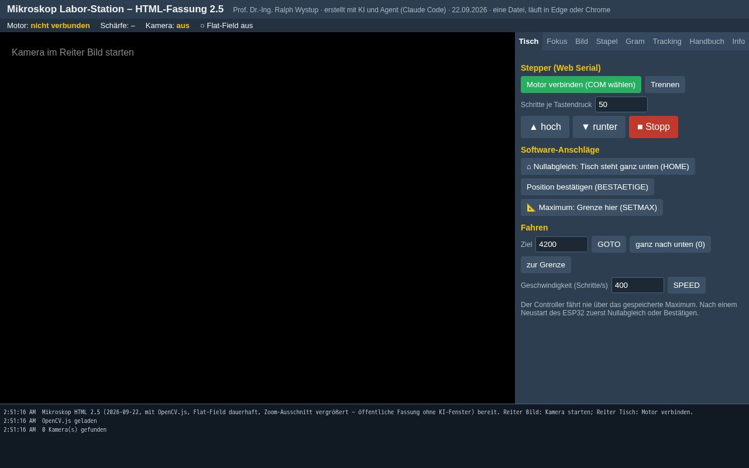Viewport: 749px width, 468px height.
Task: Go to the Tracking tab
Action: click(x=667, y=41)
